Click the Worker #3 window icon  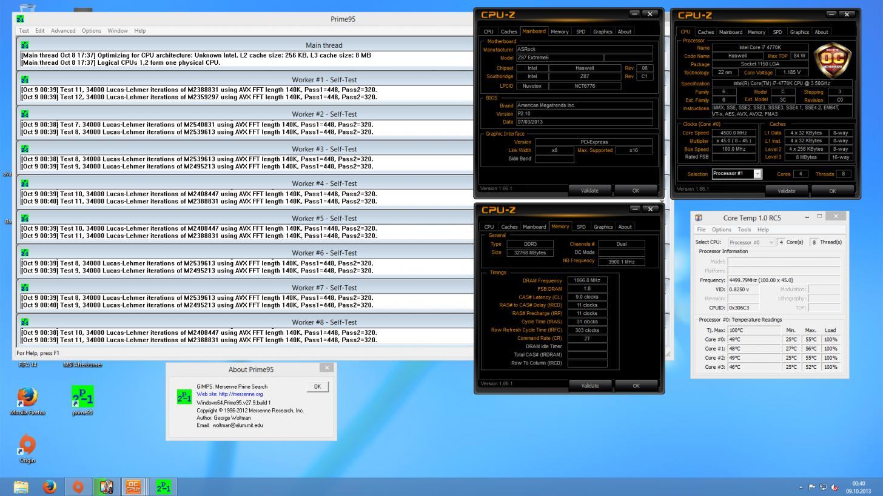click(24, 148)
